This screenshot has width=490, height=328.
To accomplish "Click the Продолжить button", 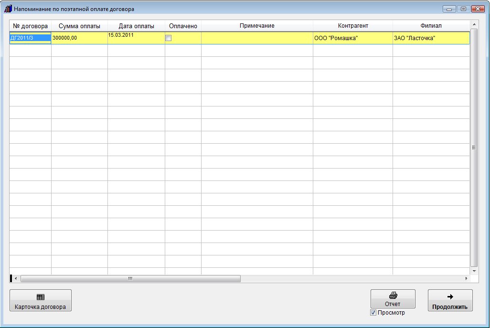I will [450, 300].
